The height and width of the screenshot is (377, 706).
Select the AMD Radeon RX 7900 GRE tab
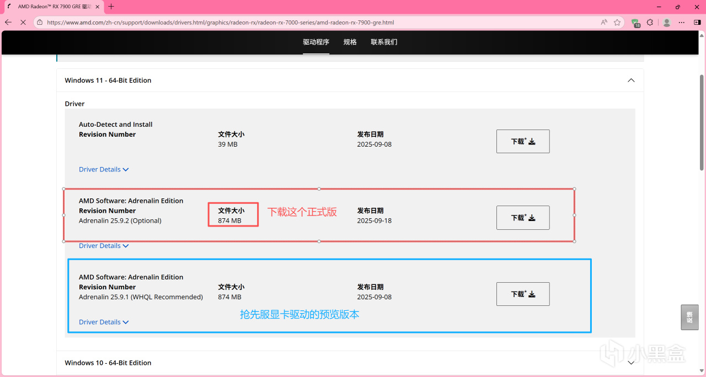pos(53,7)
